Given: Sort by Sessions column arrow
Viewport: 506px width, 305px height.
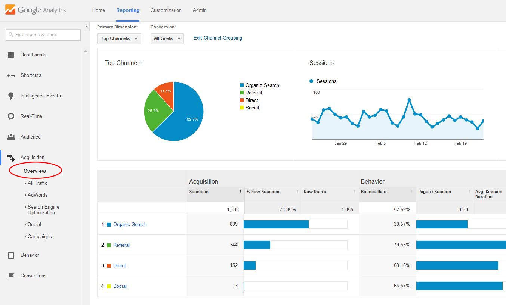Looking at the screenshot, I should point(240,192).
